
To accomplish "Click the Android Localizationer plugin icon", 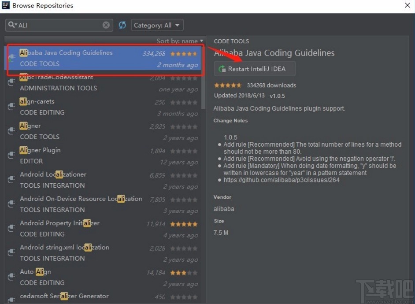I will (x=11, y=179).
